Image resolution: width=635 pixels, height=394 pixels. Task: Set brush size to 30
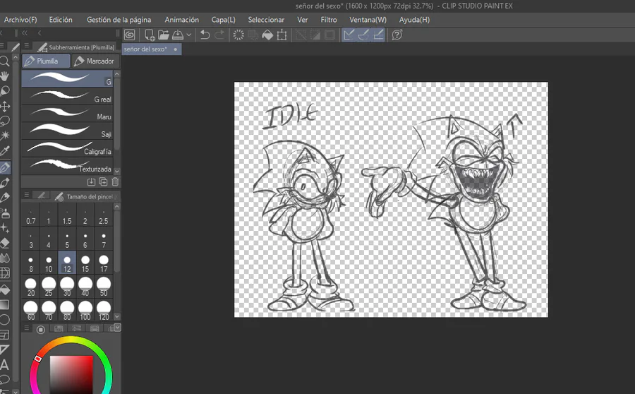click(x=67, y=287)
